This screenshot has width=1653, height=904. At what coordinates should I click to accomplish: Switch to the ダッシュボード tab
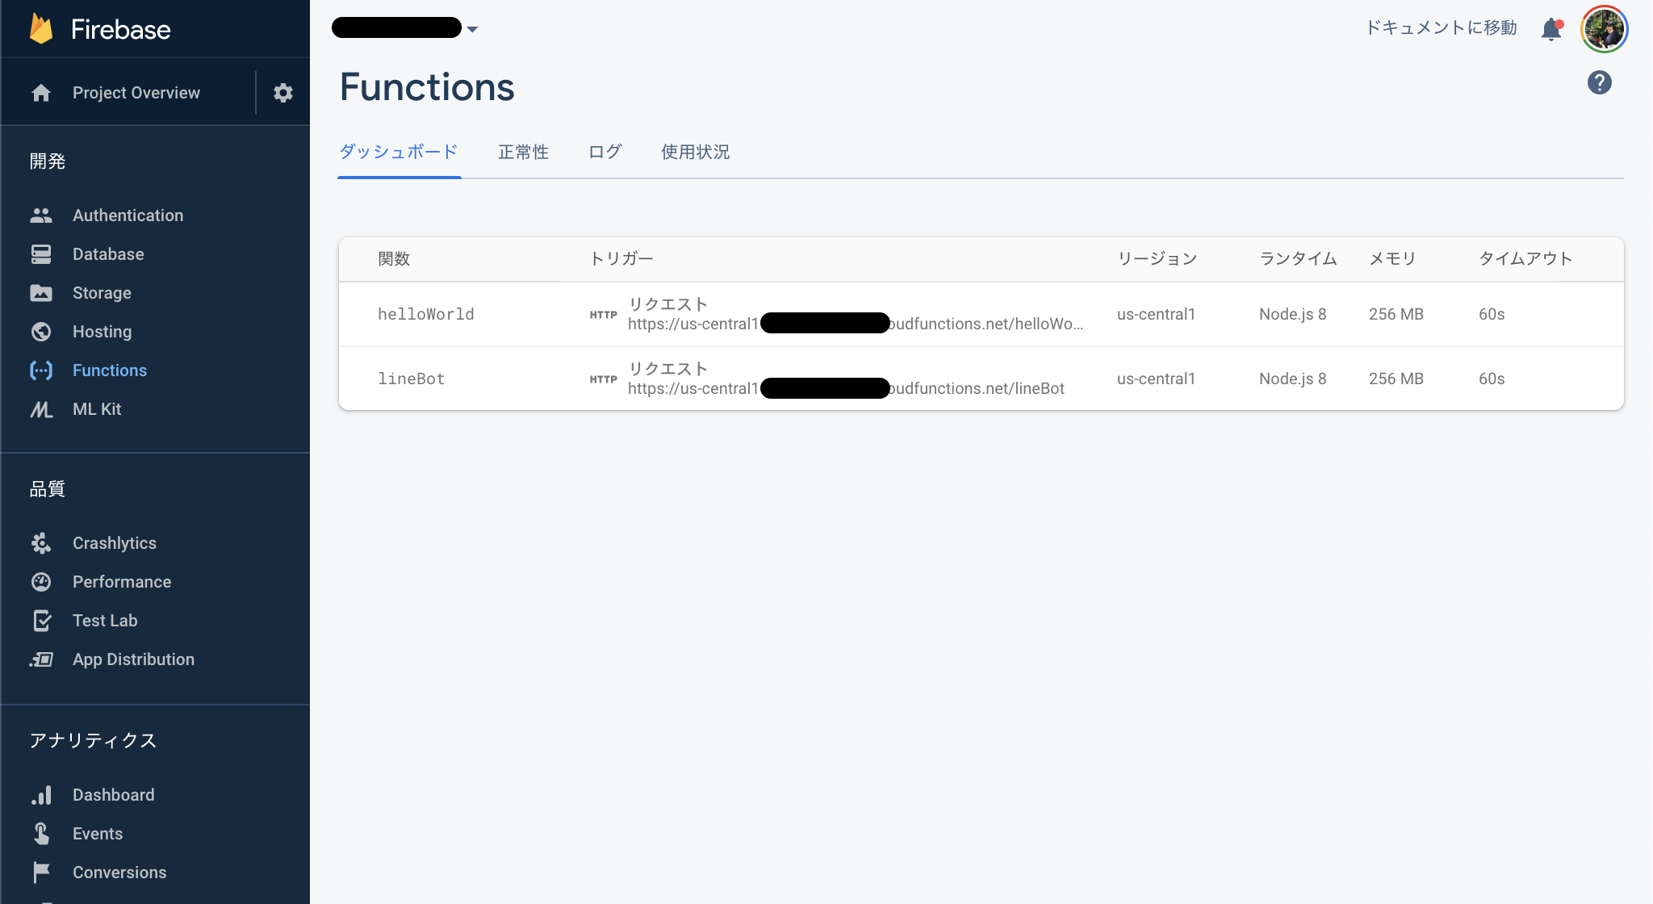pyautogui.click(x=399, y=152)
